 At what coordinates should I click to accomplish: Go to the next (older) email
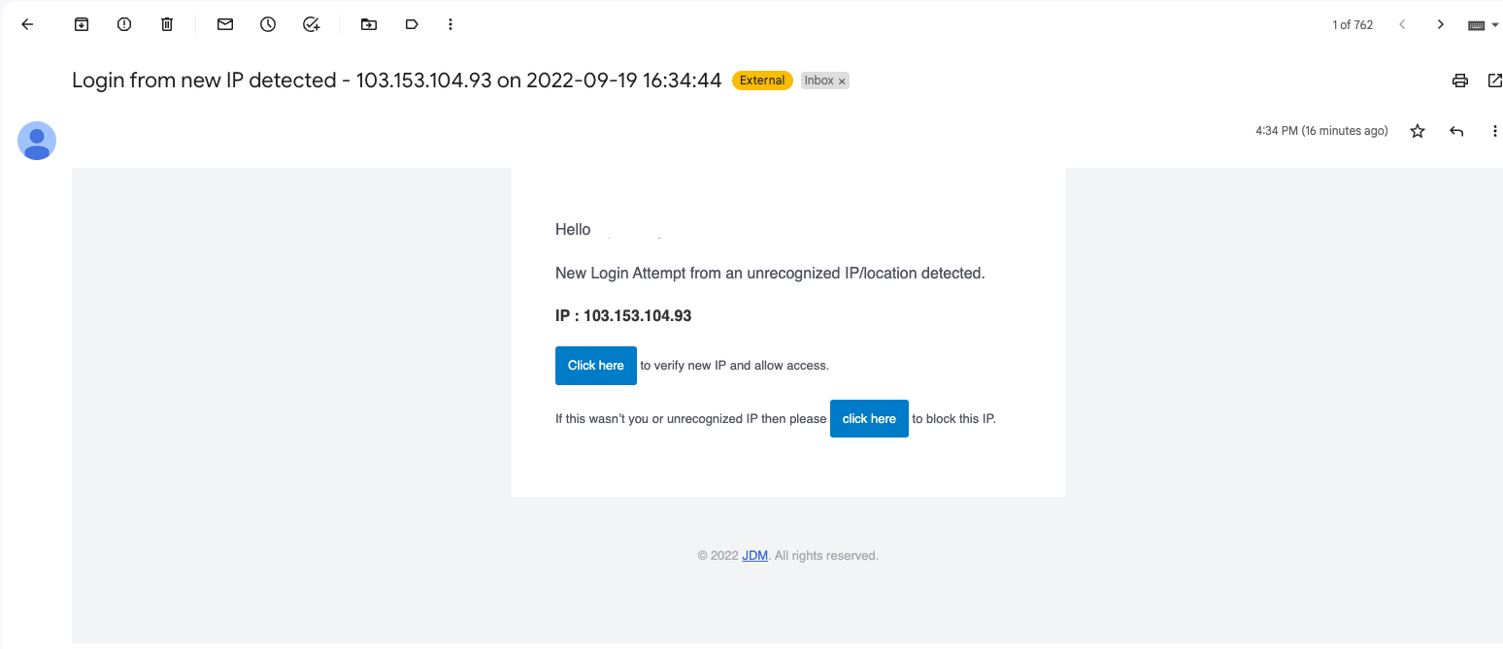pos(1441,24)
